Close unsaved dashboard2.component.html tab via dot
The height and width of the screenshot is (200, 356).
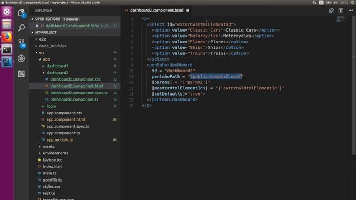click(187, 11)
